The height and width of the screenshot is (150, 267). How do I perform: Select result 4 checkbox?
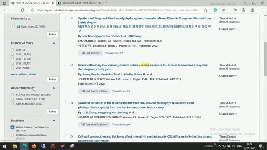click(x=68, y=103)
